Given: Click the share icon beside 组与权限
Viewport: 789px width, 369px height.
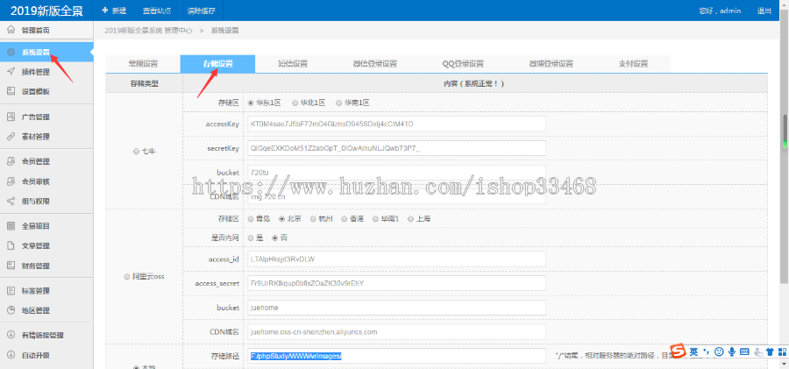Looking at the screenshot, I should [11, 201].
